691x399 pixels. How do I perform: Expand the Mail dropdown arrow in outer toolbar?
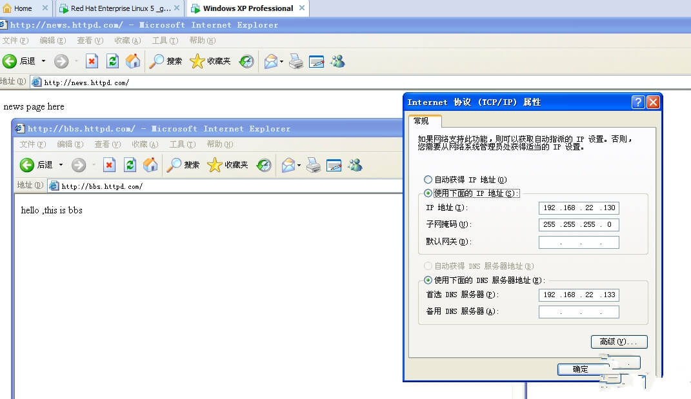tap(281, 61)
